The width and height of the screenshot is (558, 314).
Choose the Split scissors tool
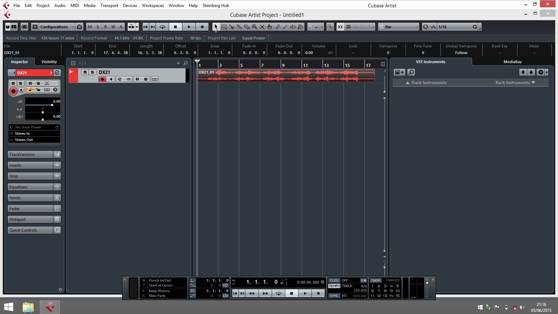(x=232, y=27)
